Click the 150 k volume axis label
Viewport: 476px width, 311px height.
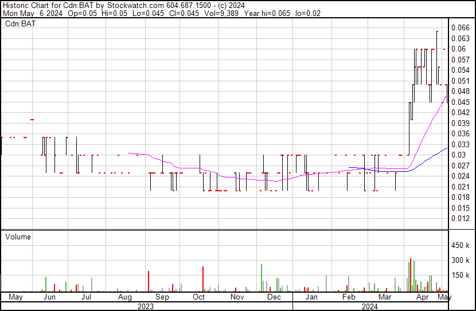click(x=462, y=275)
